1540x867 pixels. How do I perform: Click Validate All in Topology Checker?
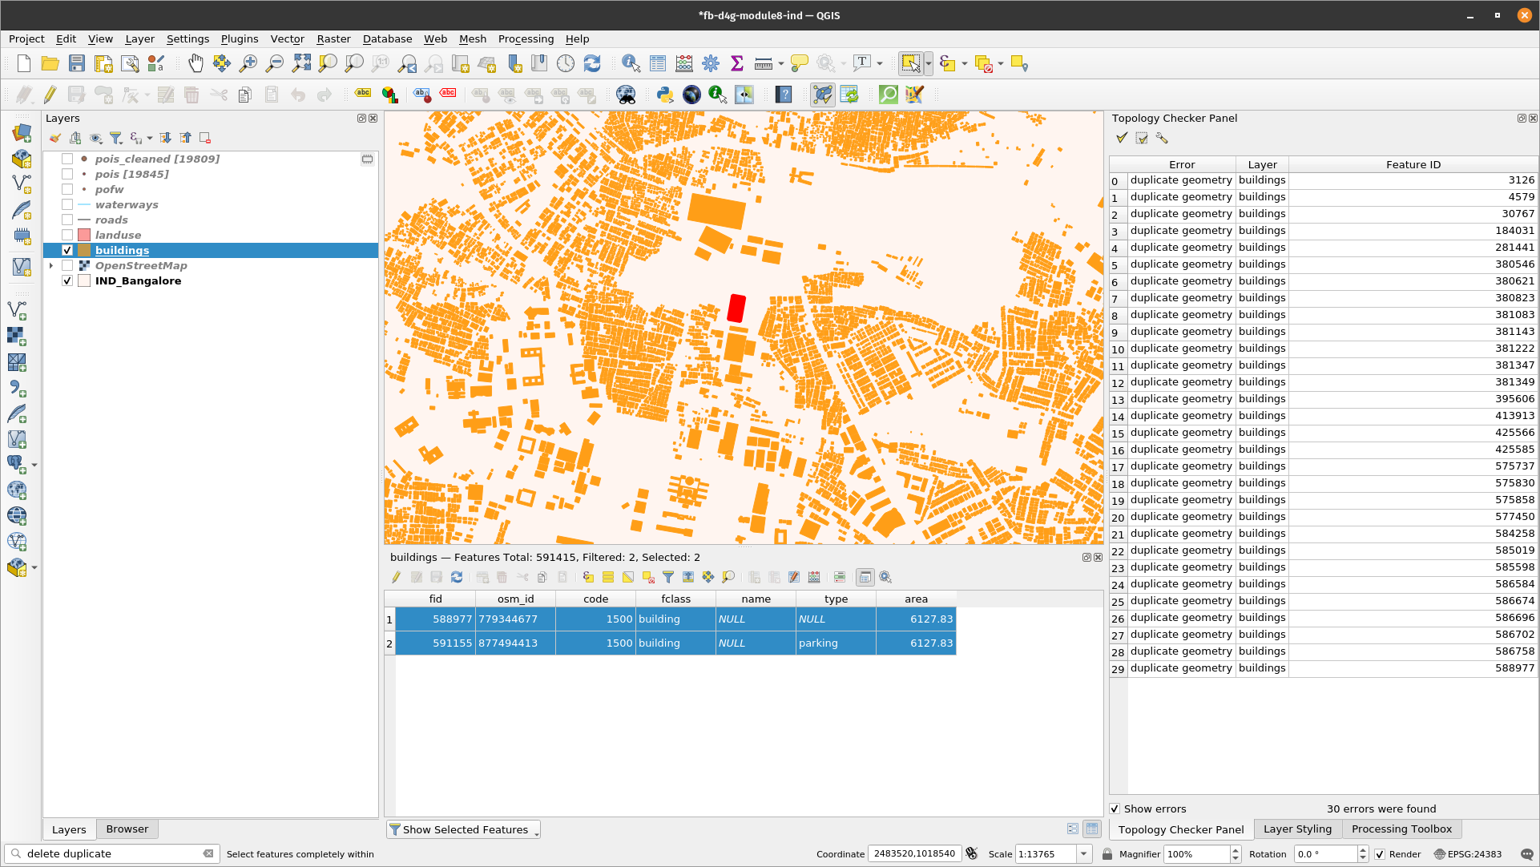pyautogui.click(x=1122, y=138)
